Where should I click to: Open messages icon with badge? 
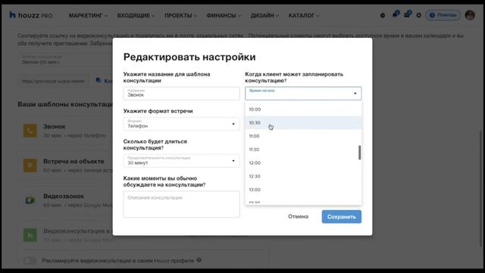(x=408, y=14)
